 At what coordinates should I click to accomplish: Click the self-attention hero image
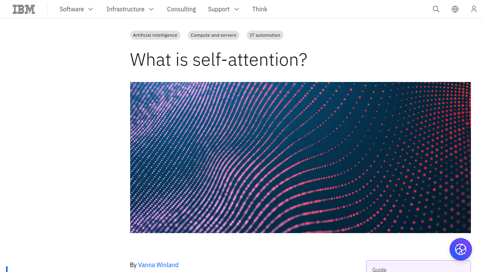(300, 157)
